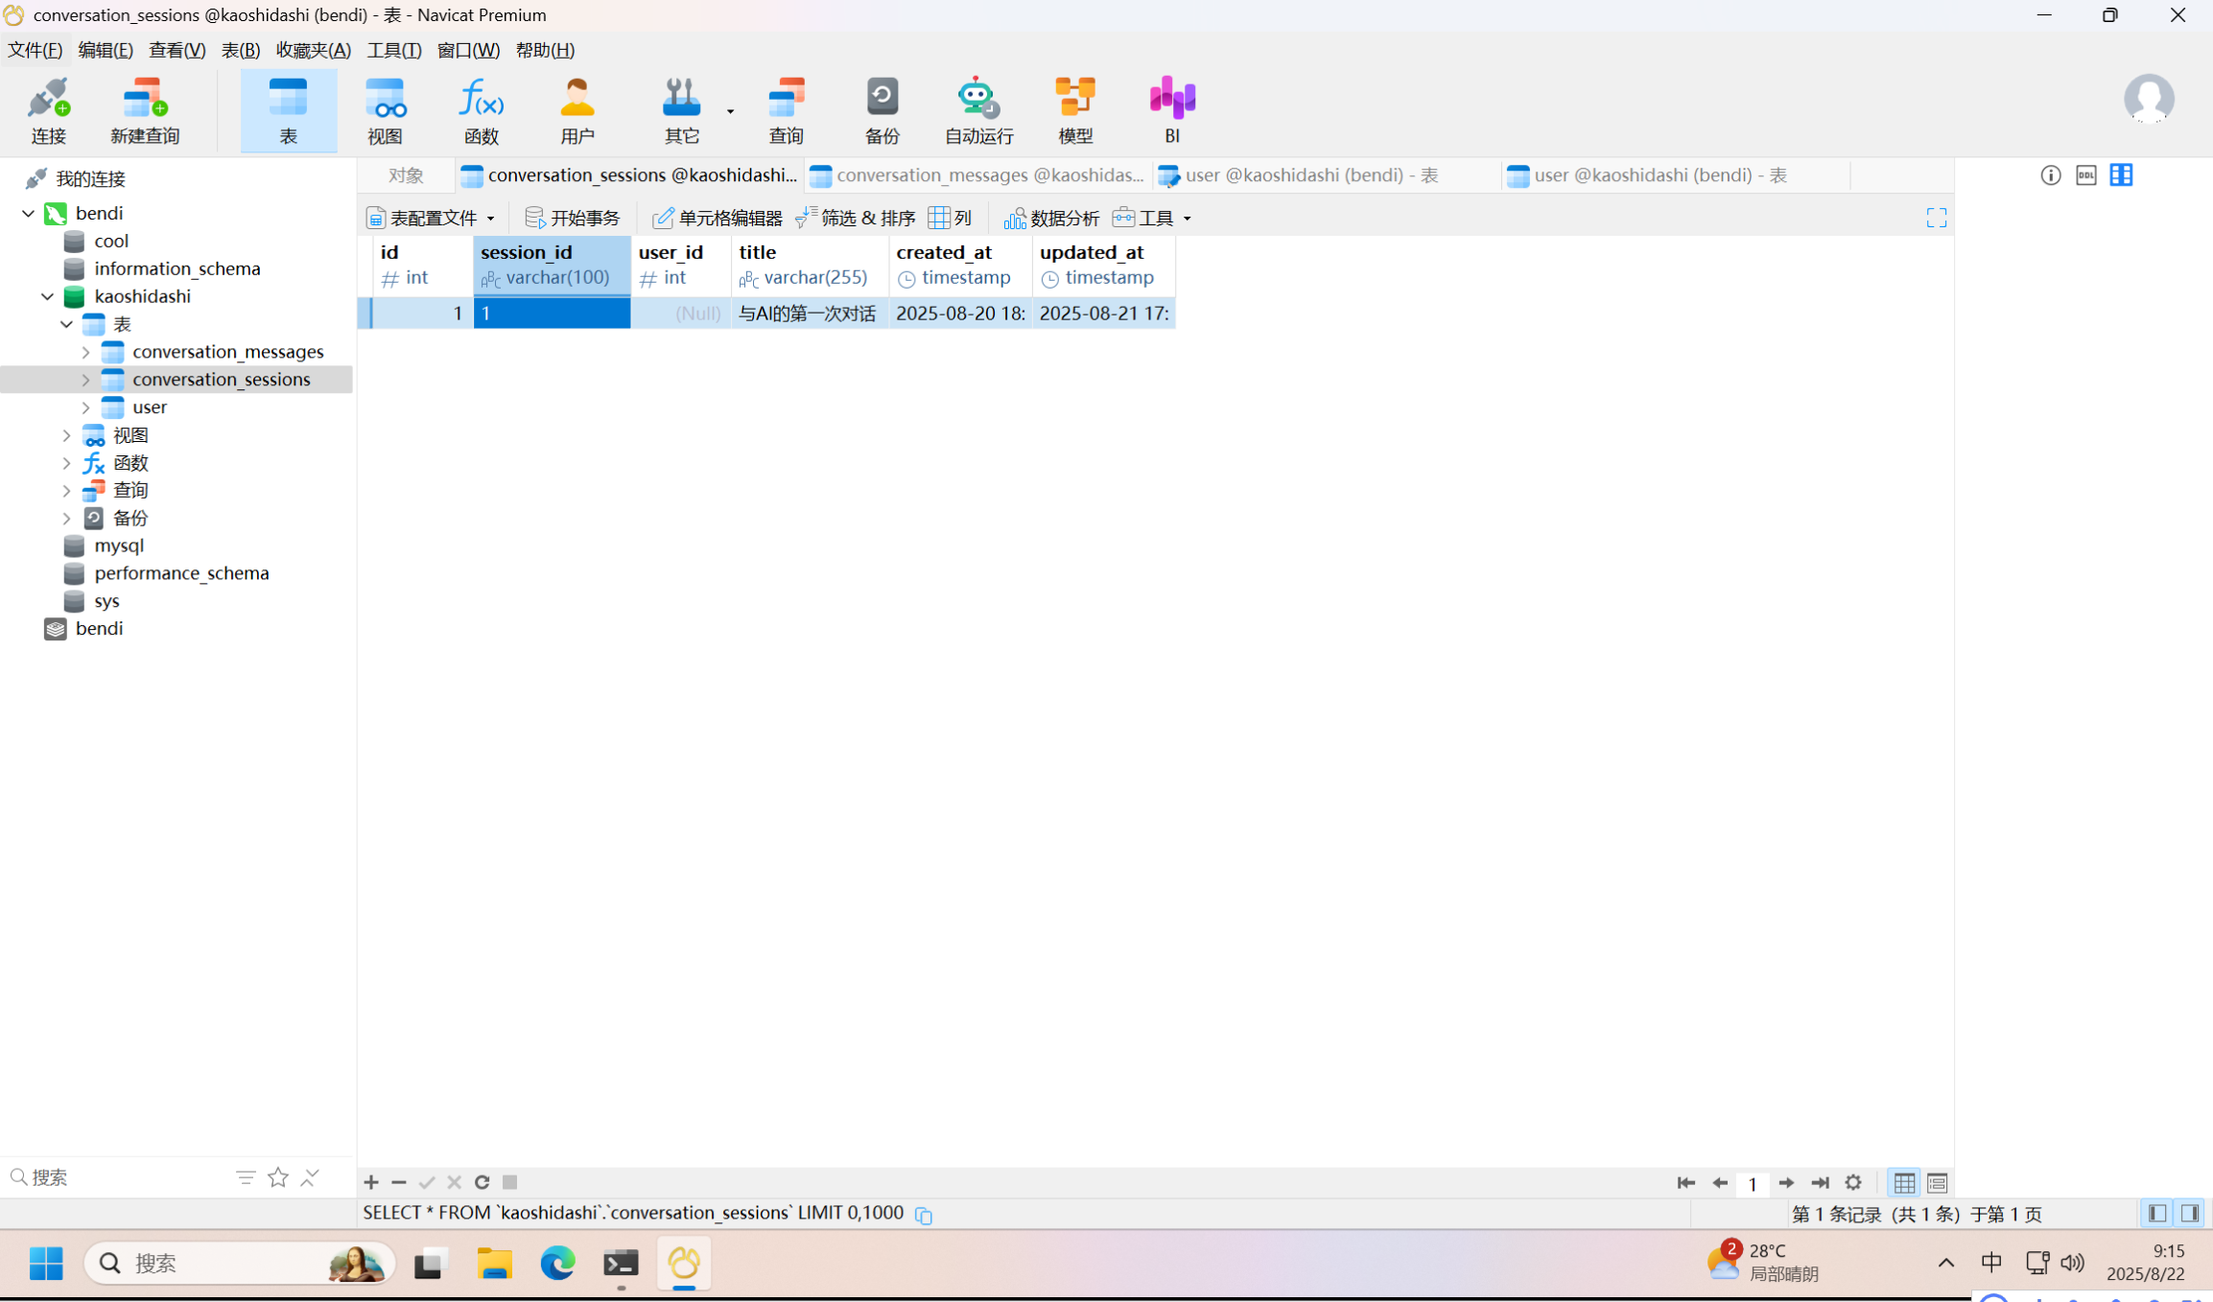Viewport: 2213px width, 1302px height.
Task: Open the 表配置文件 dropdown
Action: tap(431, 219)
